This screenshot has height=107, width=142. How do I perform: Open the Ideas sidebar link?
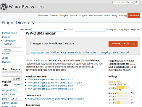(x=5, y=58)
